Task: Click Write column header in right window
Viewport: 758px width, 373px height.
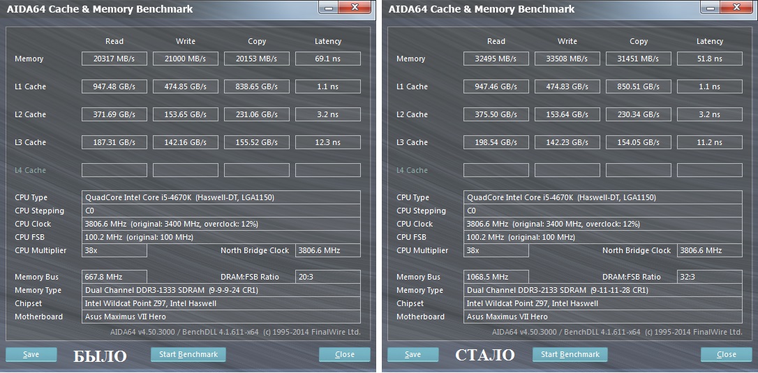Action: 567,42
